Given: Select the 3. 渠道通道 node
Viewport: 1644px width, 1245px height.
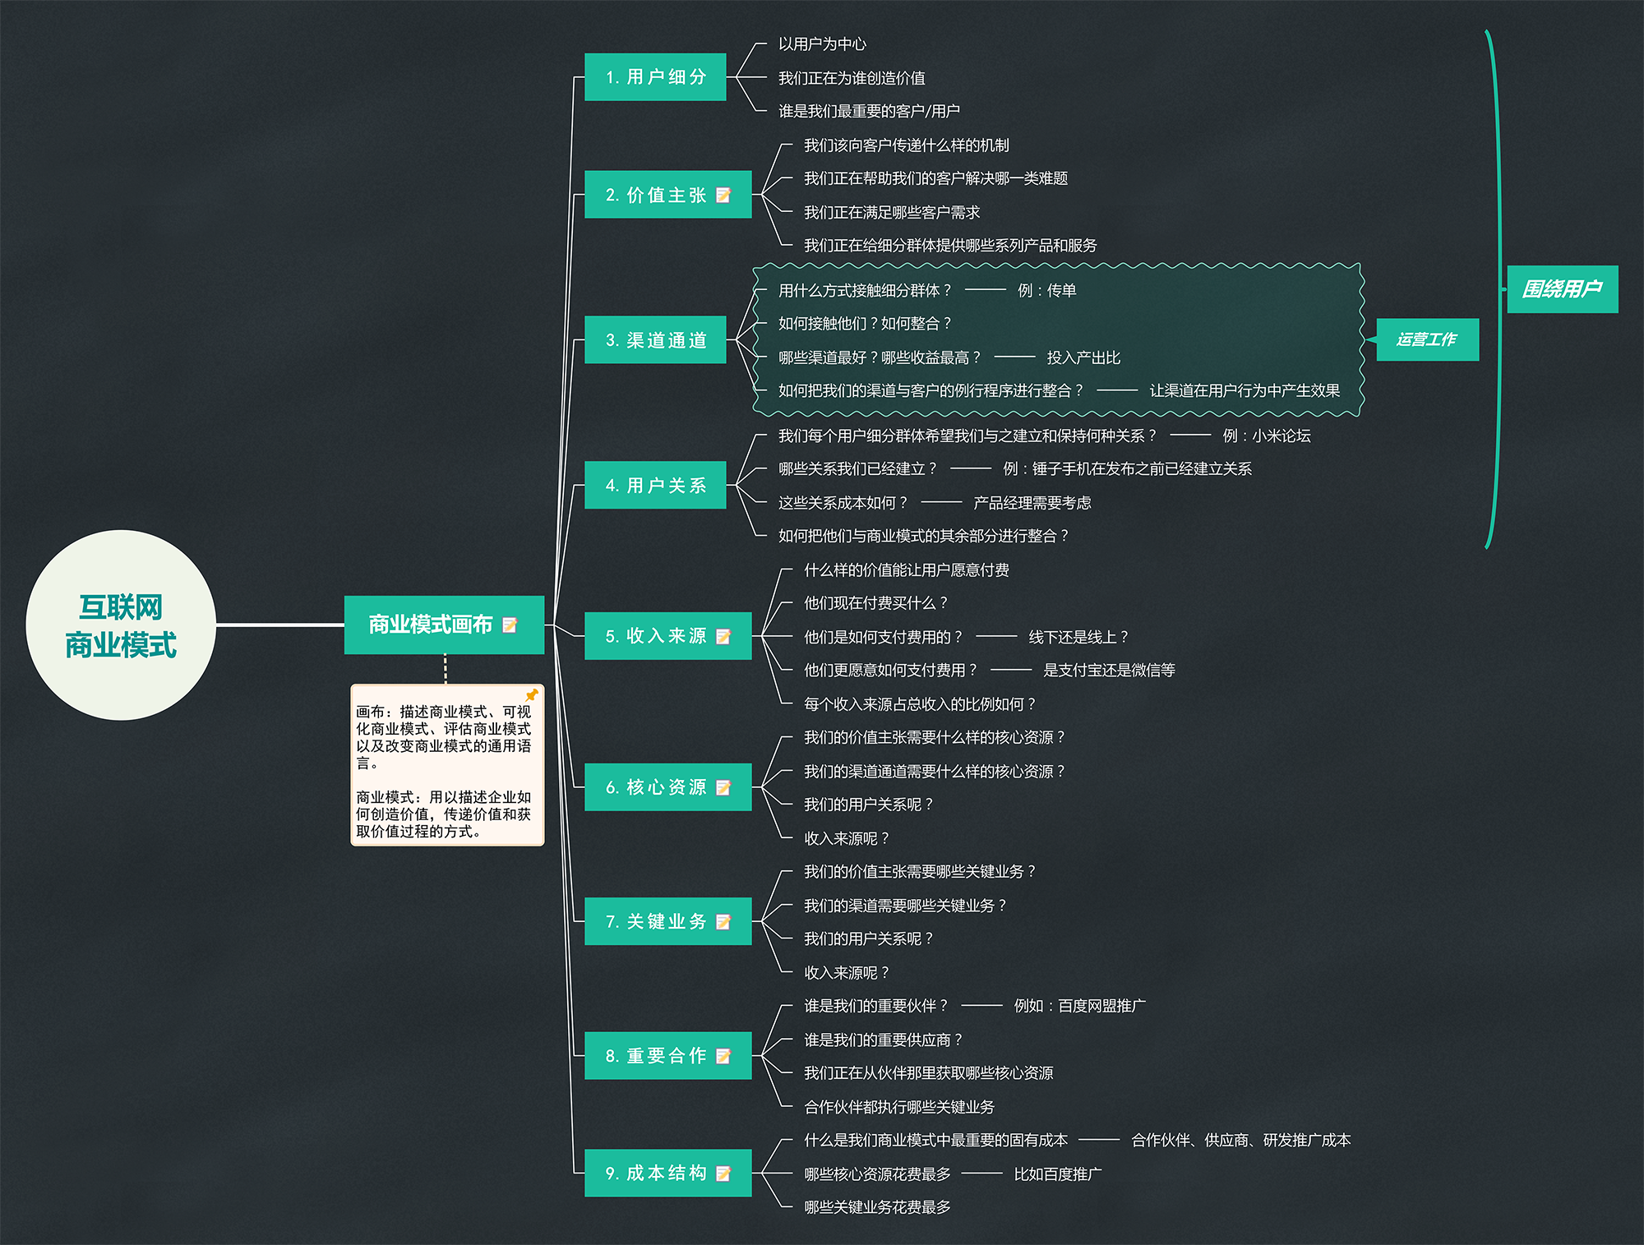Looking at the screenshot, I should pyautogui.click(x=655, y=339).
